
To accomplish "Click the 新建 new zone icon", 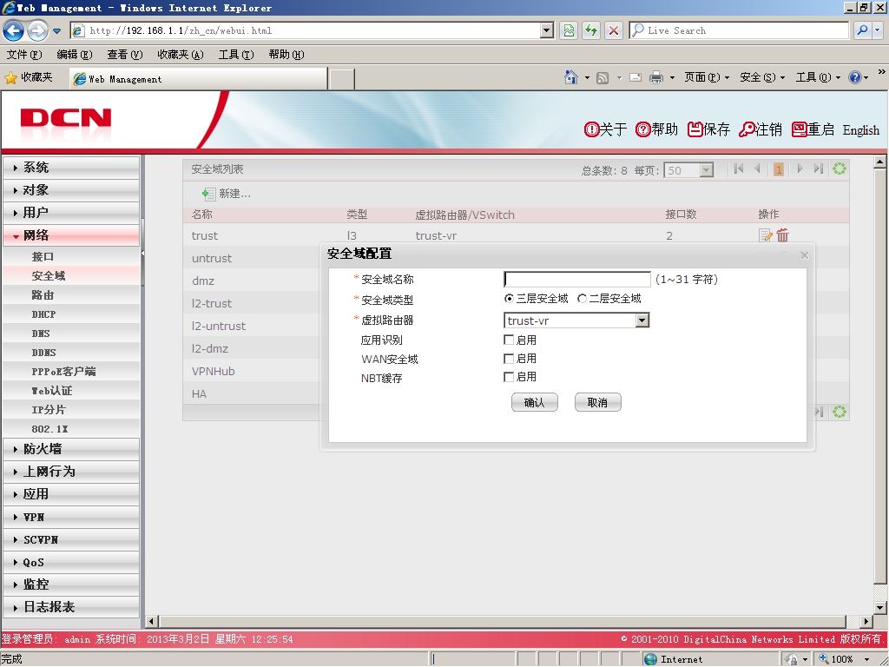I will 208,194.
